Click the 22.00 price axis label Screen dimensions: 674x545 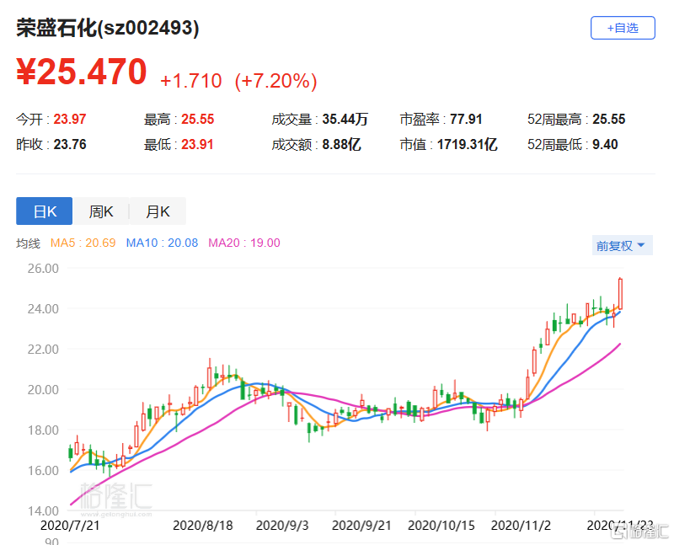click(43, 350)
